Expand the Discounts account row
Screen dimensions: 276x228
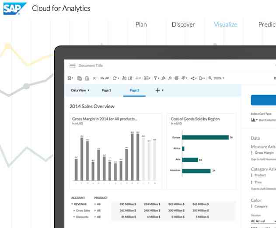[x=74, y=217]
